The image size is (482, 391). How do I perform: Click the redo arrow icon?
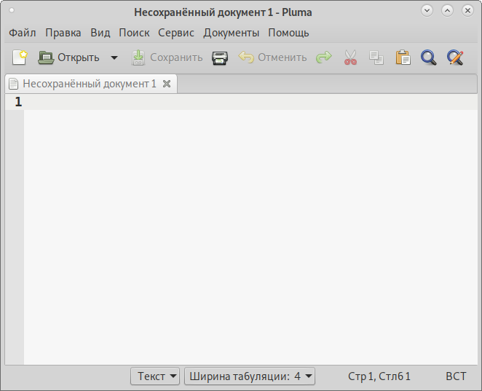(x=324, y=58)
